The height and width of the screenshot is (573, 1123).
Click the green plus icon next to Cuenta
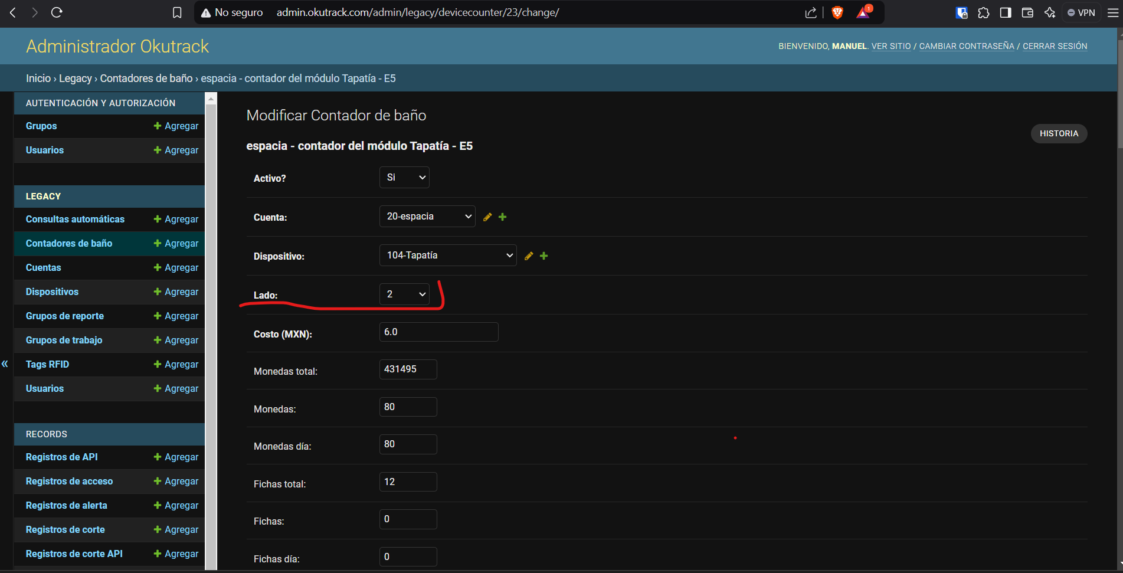(x=503, y=217)
